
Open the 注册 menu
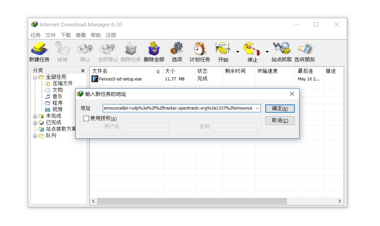(111, 35)
